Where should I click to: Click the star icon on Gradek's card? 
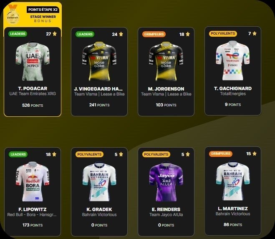121,154
